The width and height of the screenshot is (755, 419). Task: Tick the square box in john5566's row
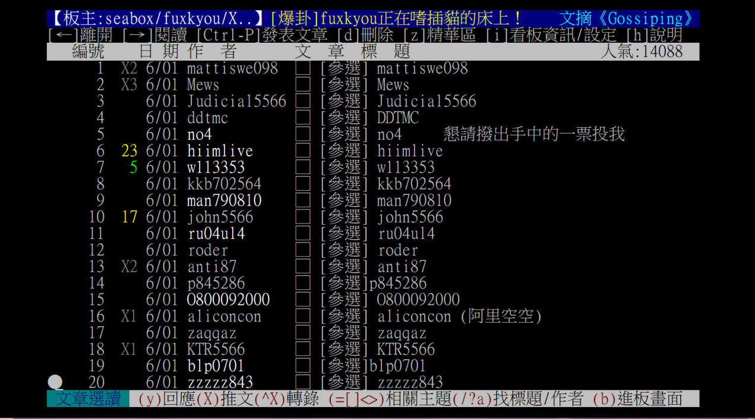[x=303, y=217]
